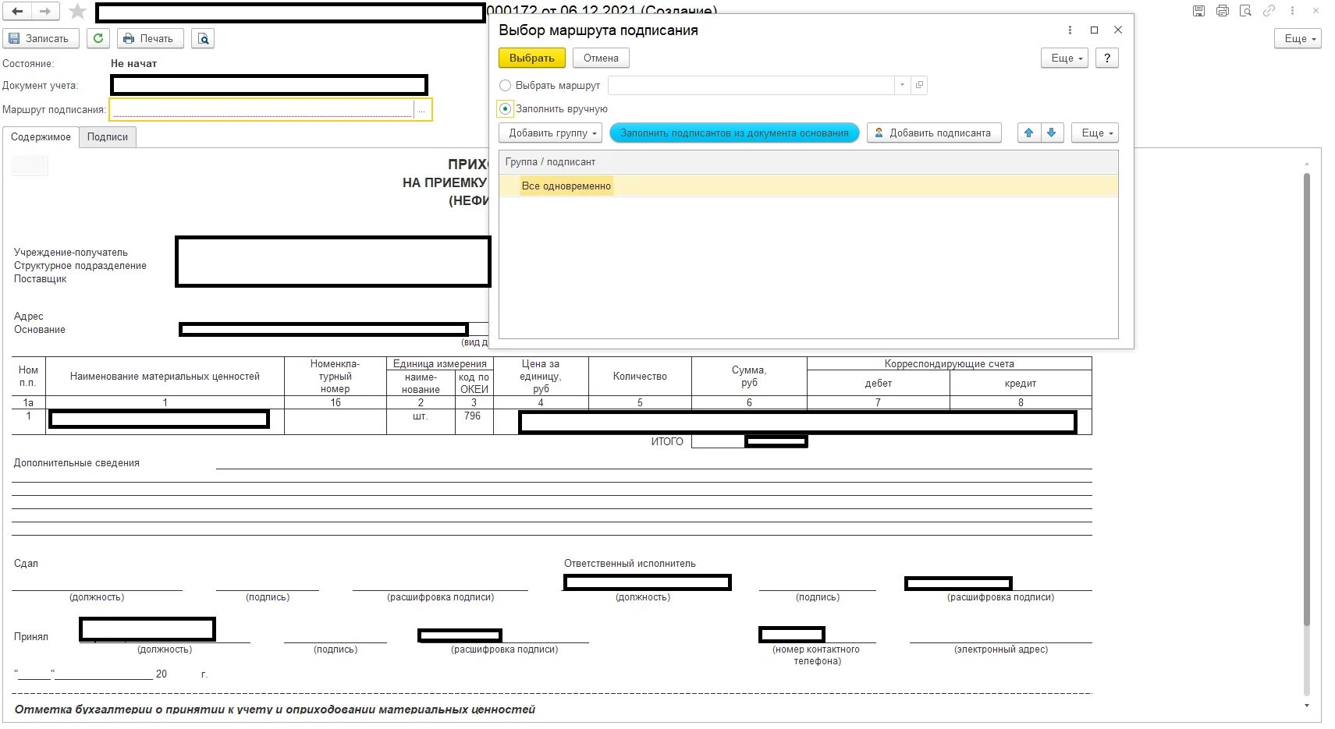Open the dialog's three-dot options menu
The height and width of the screenshot is (729, 1335).
coord(1070,30)
